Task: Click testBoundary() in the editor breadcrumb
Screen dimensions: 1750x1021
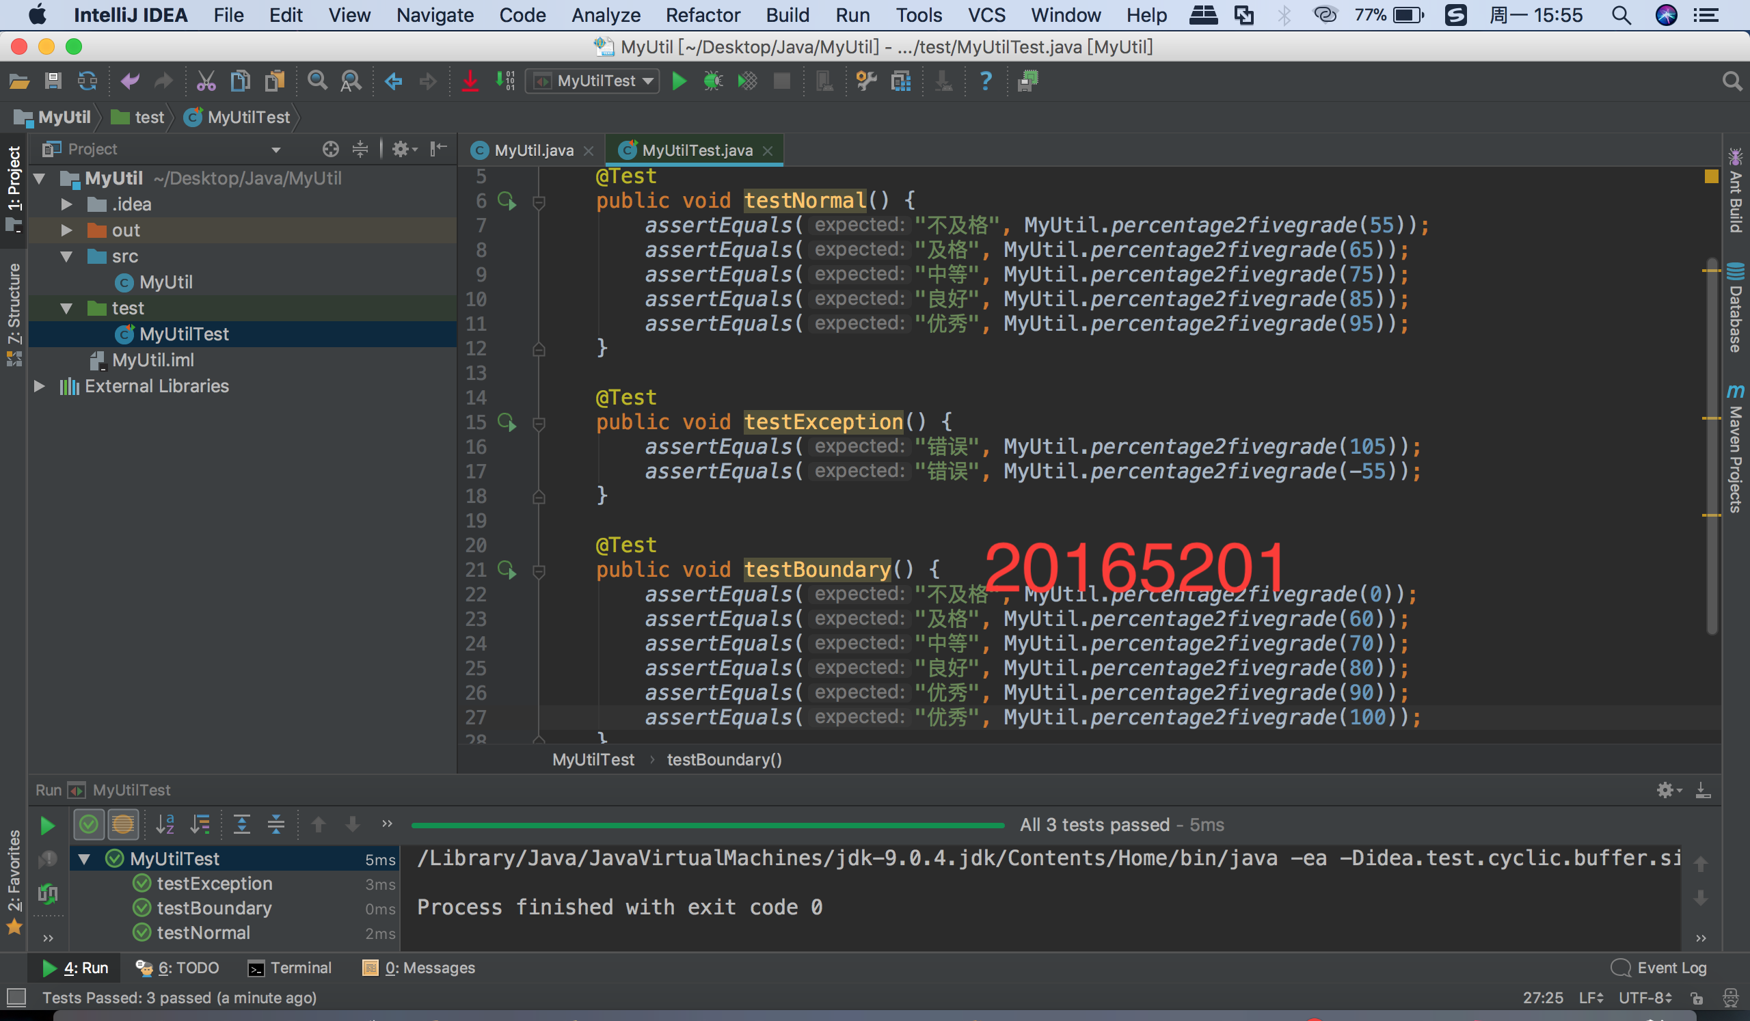Action: click(725, 760)
